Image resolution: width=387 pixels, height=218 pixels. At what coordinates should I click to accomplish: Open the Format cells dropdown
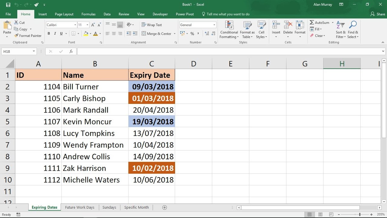tap(300, 30)
